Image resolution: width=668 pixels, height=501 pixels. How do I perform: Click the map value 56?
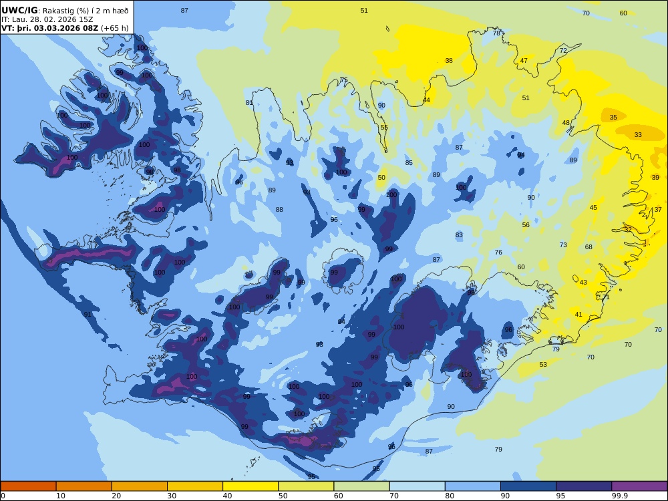pyautogui.click(x=526, y=225)
